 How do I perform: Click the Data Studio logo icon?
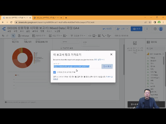(x=4, y=29)
